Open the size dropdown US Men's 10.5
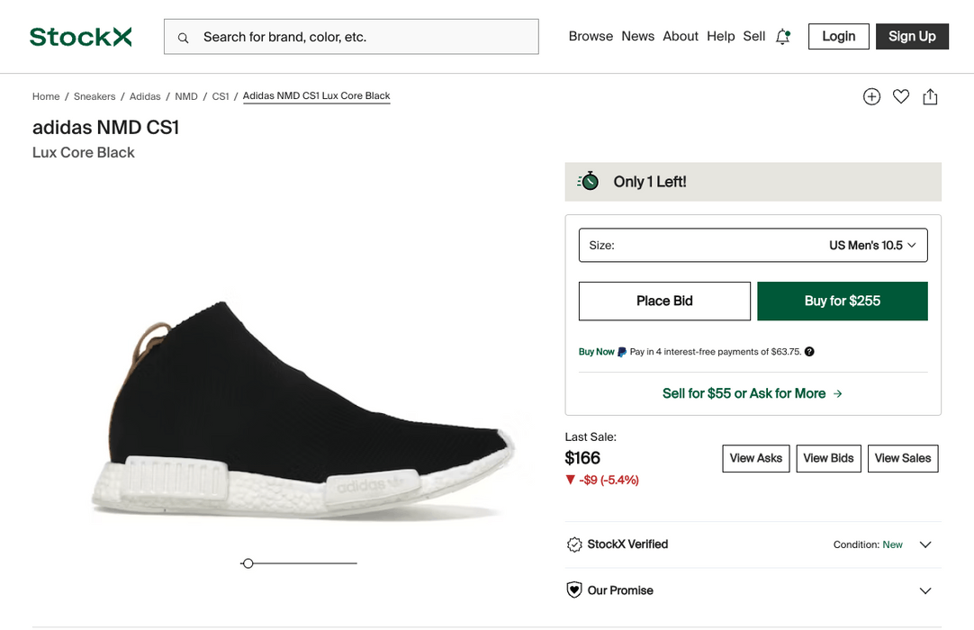Image resolution: width=974 pixels, height=630 pixels. [753, 246]
